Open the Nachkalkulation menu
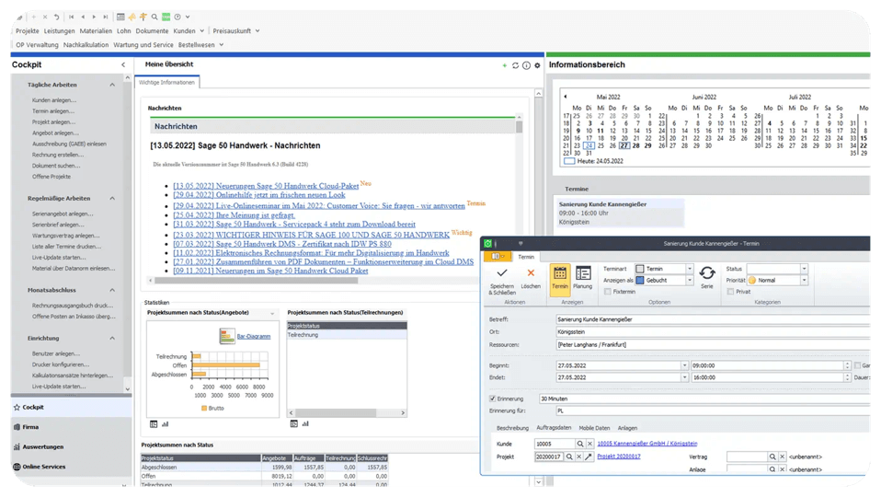 point(86,45)
